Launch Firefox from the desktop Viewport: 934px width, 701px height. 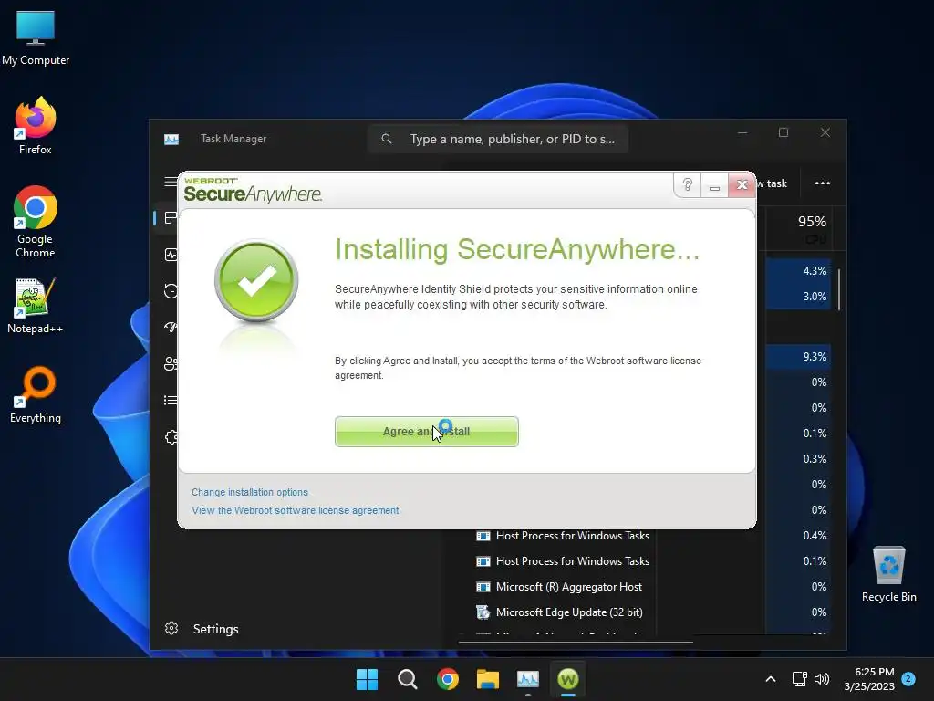coord(36,126)
